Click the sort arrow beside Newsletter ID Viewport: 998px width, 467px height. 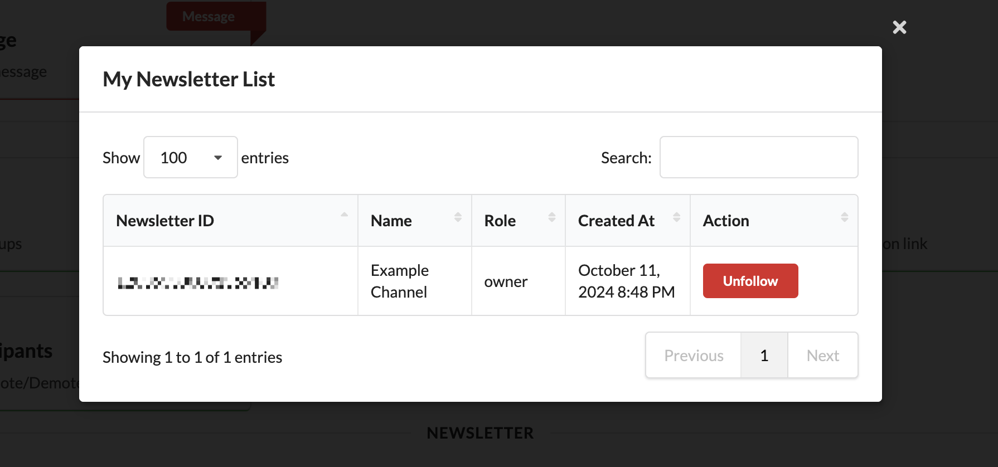pos(344,215)
